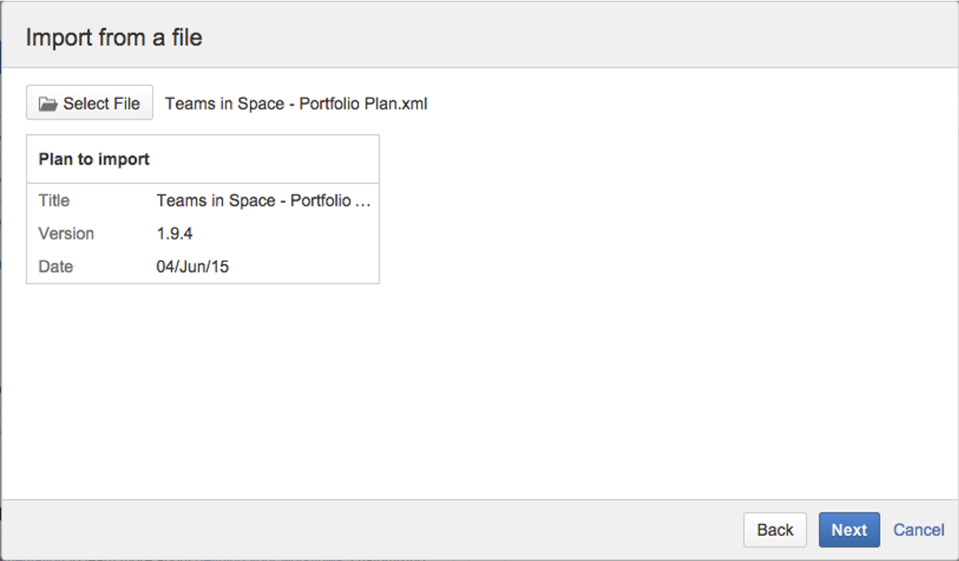Select the version number 1.9.4
Image resolution: width=959 pixels, height=561 pixels.
point(175,233)
